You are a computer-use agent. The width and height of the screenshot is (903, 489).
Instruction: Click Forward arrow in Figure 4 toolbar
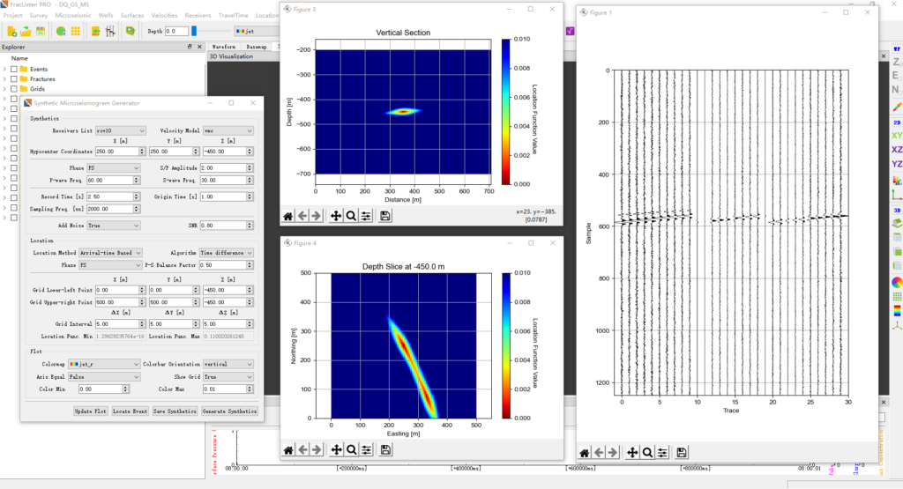pos(317,450)
